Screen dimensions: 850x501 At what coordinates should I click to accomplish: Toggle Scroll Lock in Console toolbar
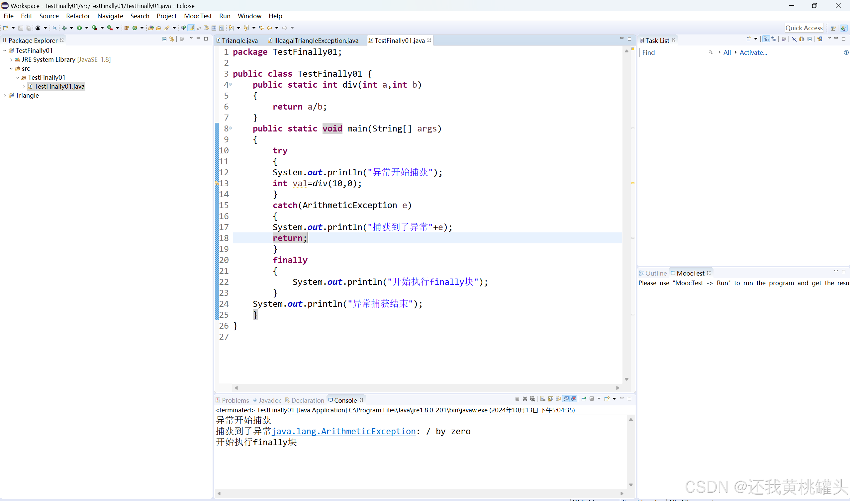coord(550,399)
